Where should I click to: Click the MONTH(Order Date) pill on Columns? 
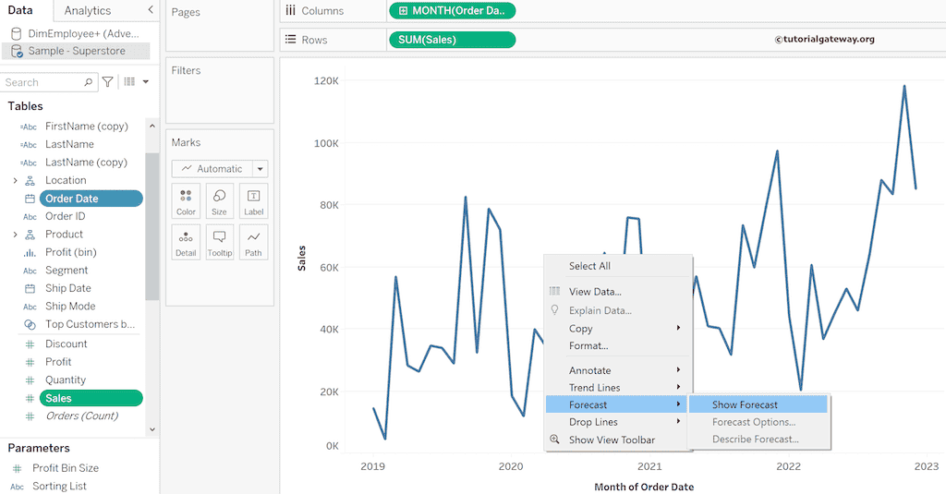[453, 11]
